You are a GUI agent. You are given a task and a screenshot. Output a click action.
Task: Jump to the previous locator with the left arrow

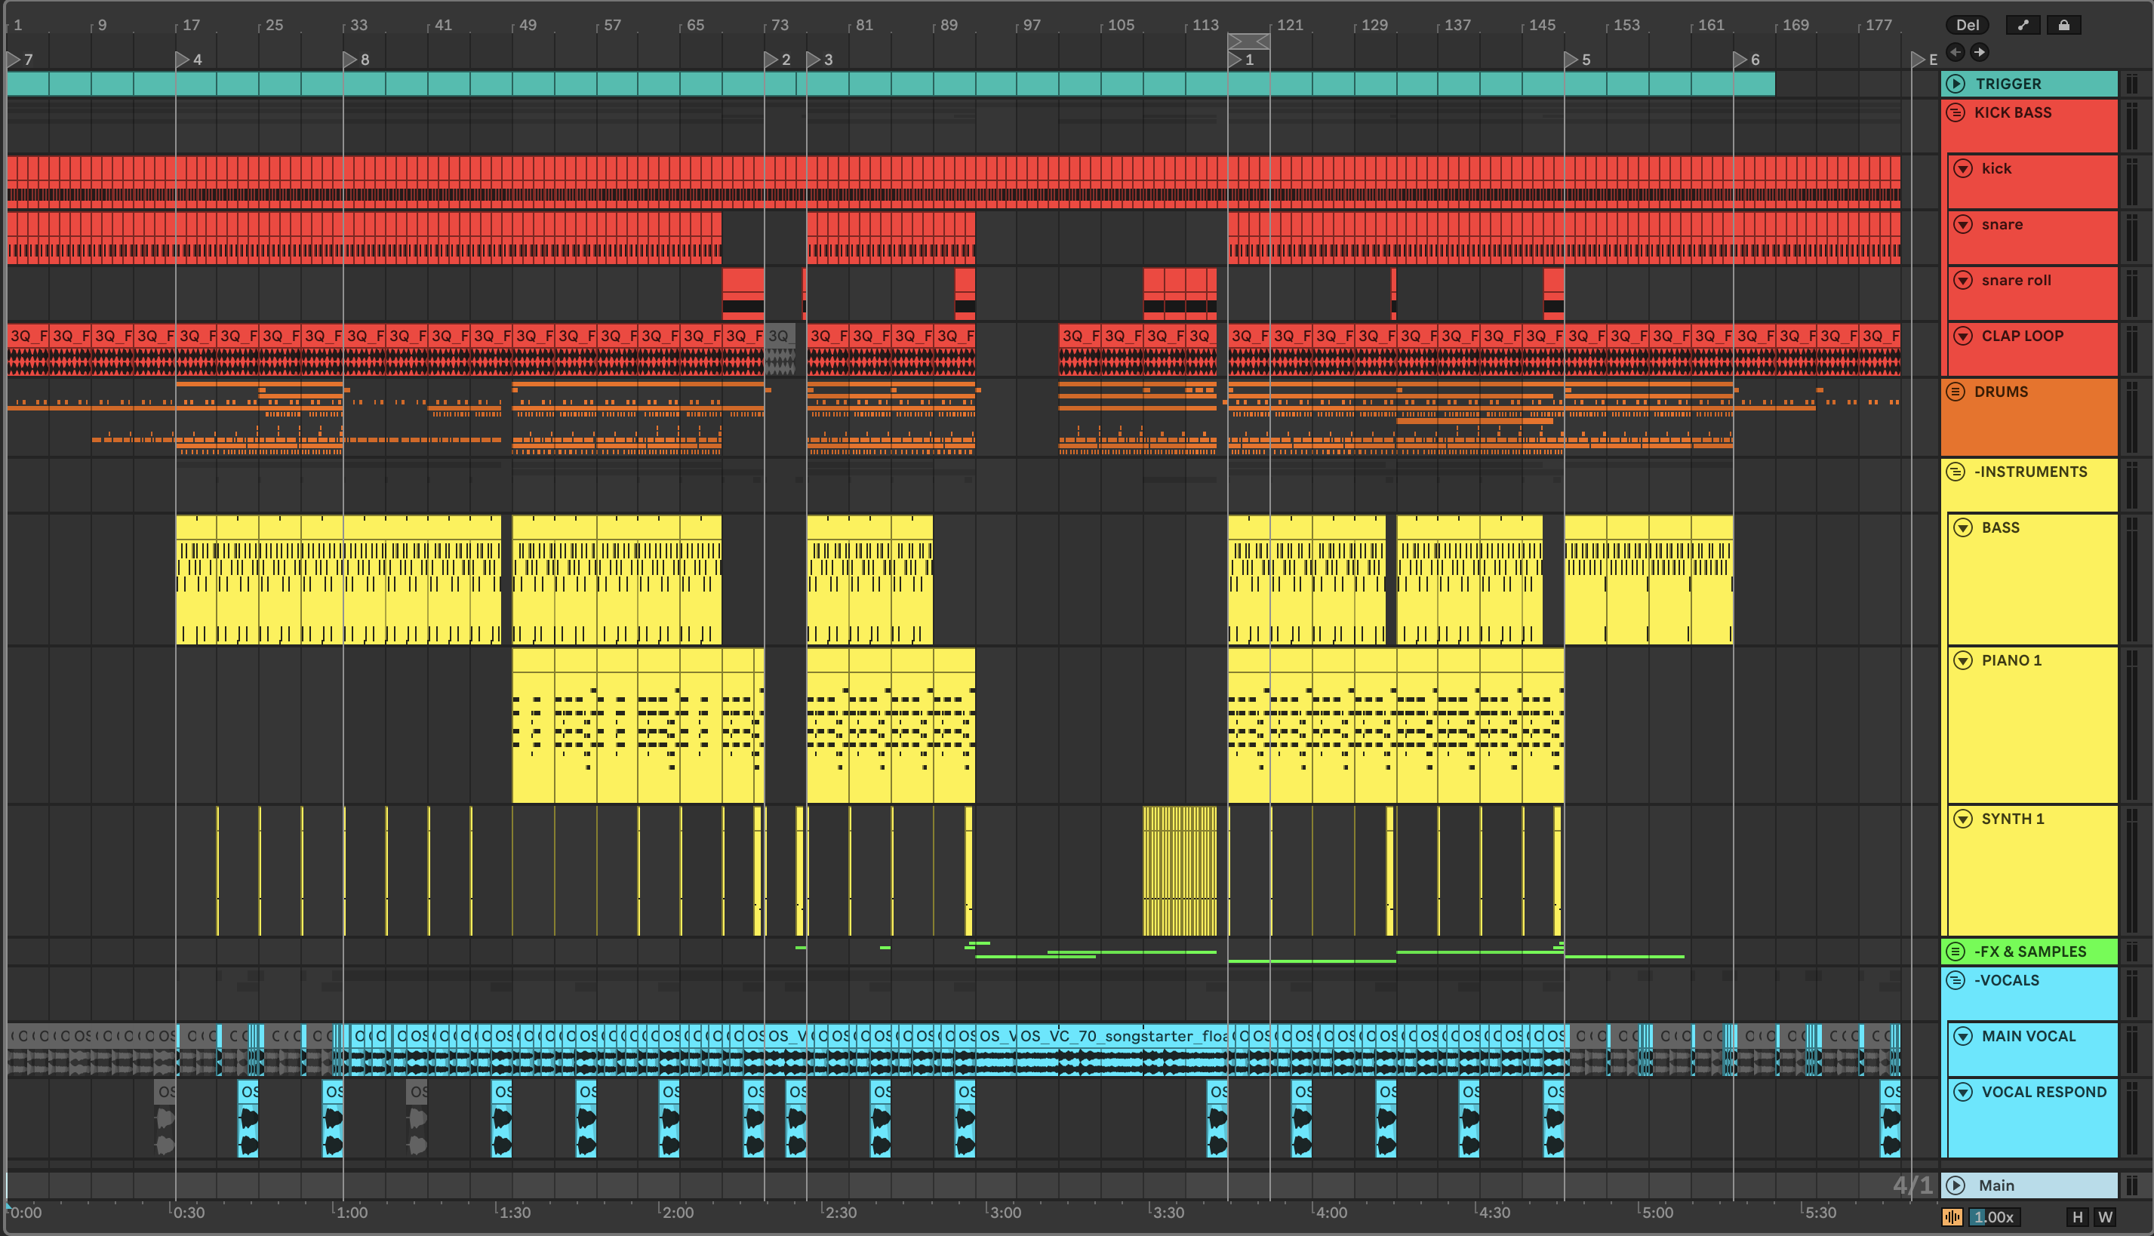click(x=1956, y=53)
